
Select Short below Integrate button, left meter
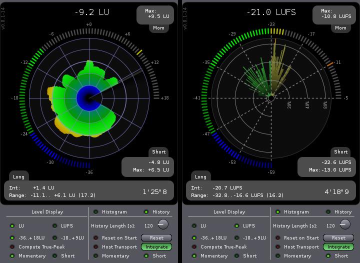point(146,255)
